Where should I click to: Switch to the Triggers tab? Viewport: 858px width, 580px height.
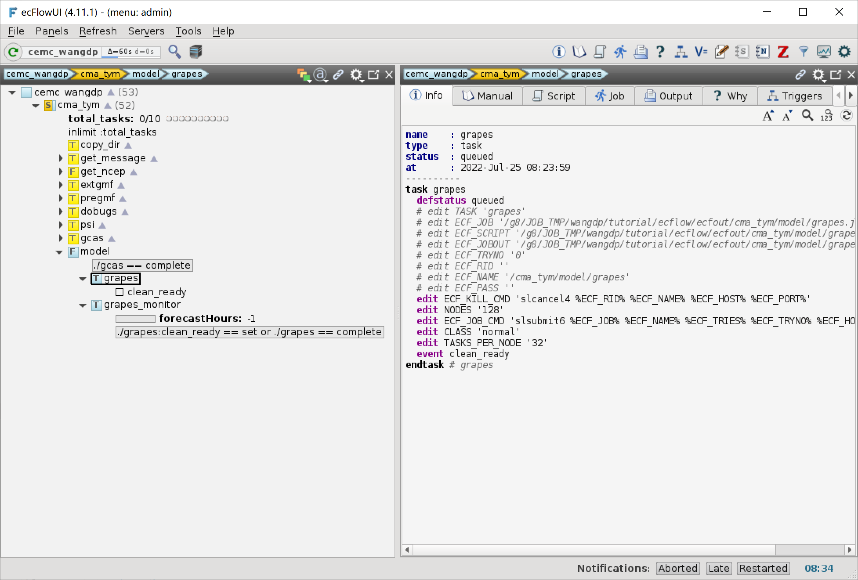click(794, 96)
